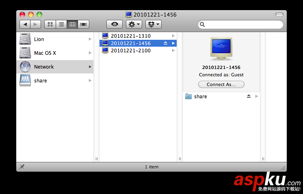Click into the search field

pos(240,24)
